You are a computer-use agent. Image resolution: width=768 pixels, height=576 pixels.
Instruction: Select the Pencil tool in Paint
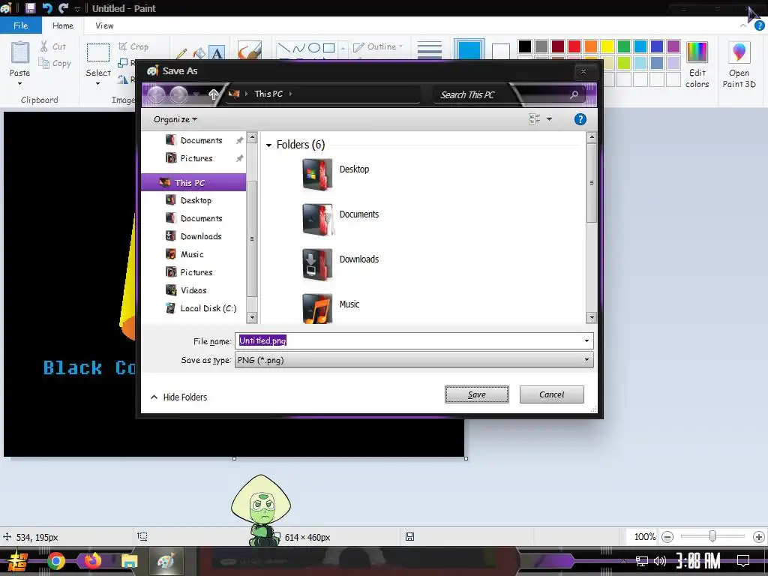point(181,53)
